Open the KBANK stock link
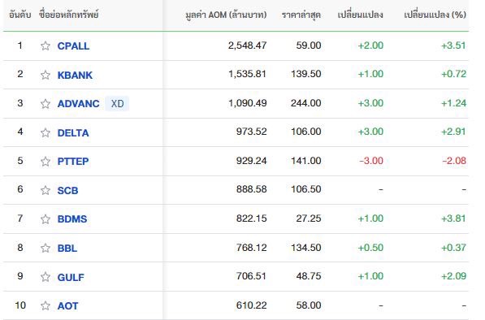Viewport: 485px width, 320px height. [75, 76]
